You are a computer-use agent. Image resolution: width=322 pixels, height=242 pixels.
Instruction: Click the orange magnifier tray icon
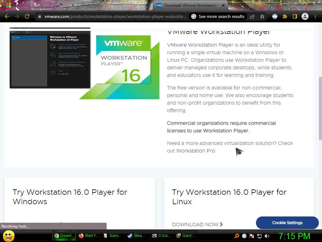coord(236,236)
